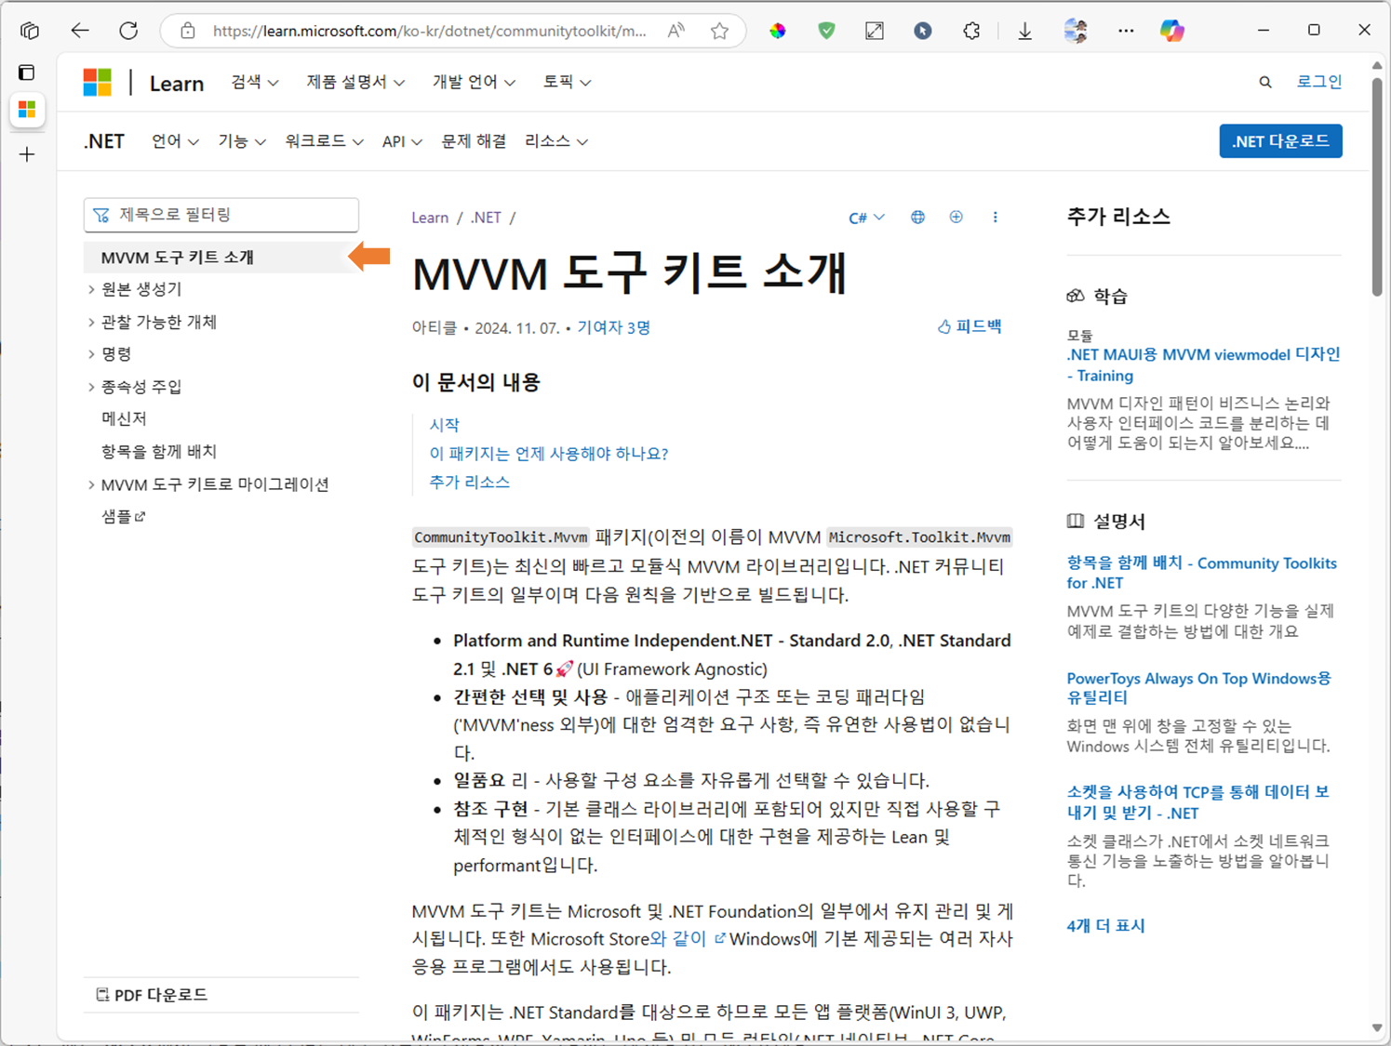Select the Microsoft tab in sidebar
Viewport: 1391px width, 1046px height.
[27, 110]
